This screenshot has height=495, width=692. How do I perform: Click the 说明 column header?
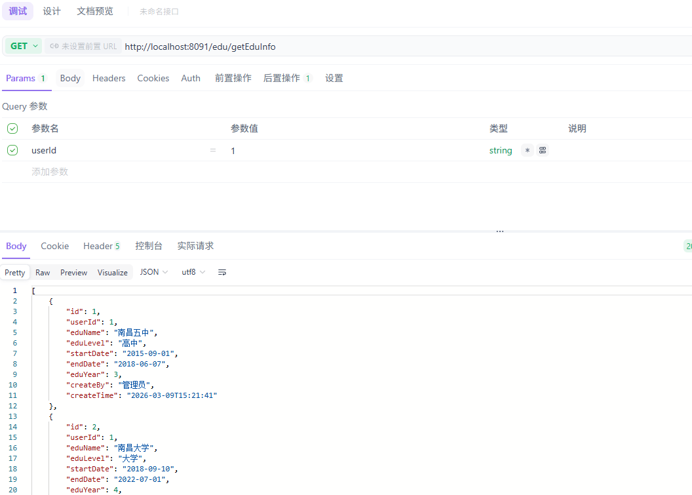(577, 129)
